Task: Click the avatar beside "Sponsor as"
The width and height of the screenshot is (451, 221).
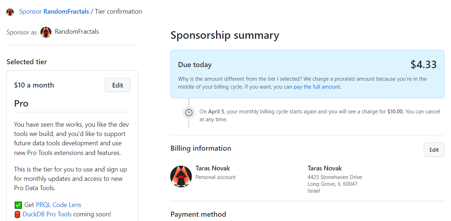Action: tap(46, 32)
